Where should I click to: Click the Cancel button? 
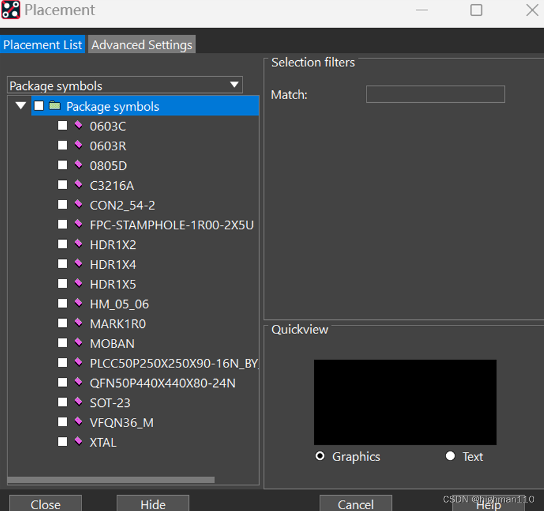tap(356, 504)
